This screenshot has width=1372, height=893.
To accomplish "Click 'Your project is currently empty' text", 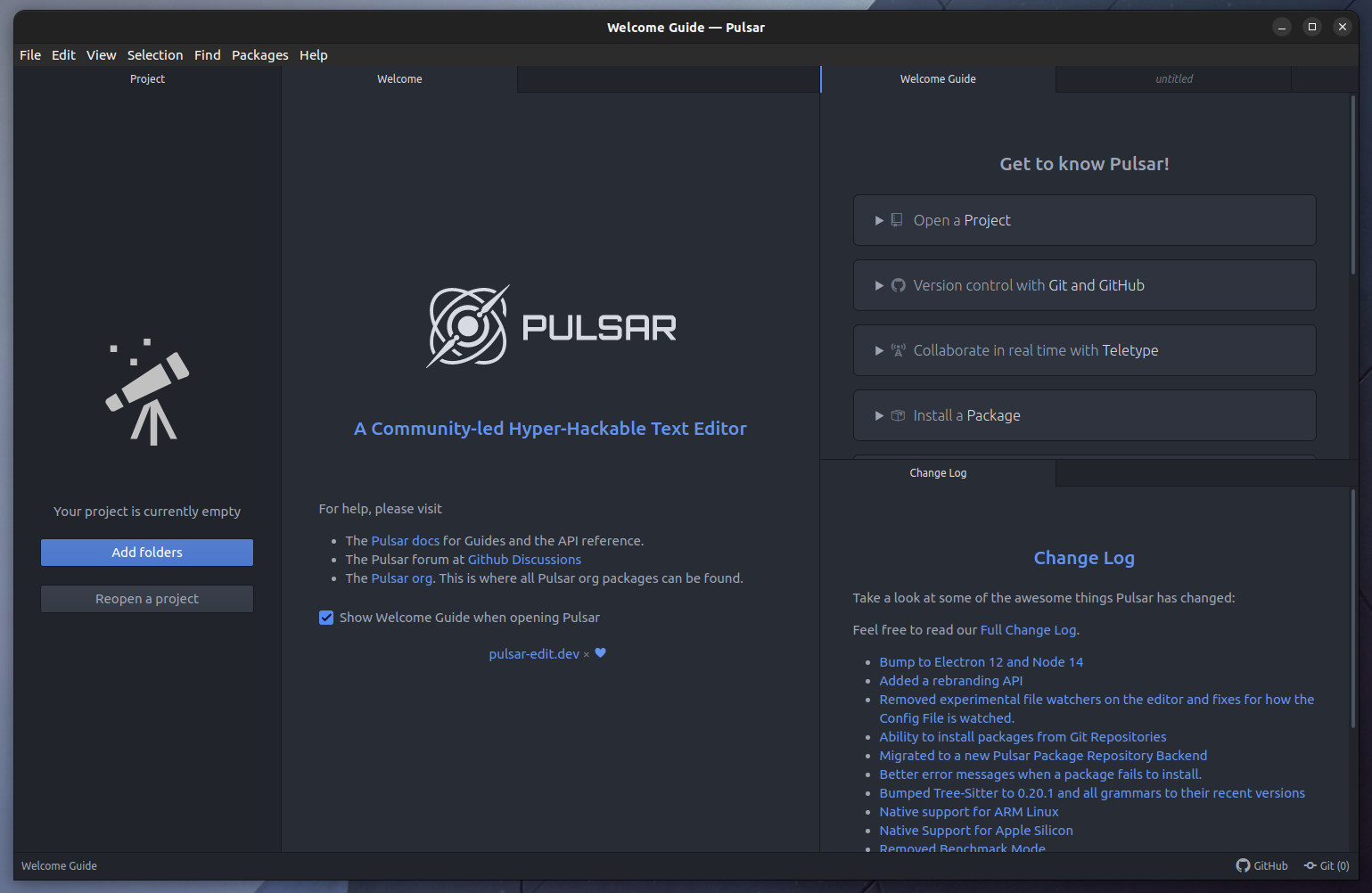I will [x=147, y=512].
